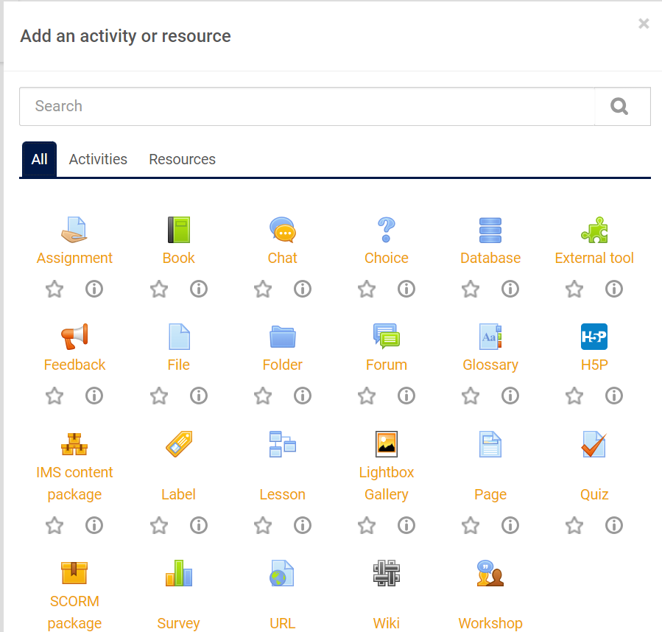Show Page resource information
Viewport: 662px width, 632px height.
(510, 525)
